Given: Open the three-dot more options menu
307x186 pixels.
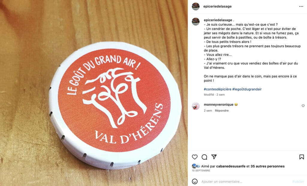Looking at the screenshot, I should [x=301, y=7].
